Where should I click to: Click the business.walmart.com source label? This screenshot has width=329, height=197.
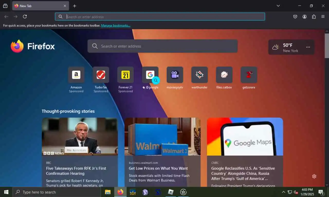pyautogui.click(x=143, y=163)
